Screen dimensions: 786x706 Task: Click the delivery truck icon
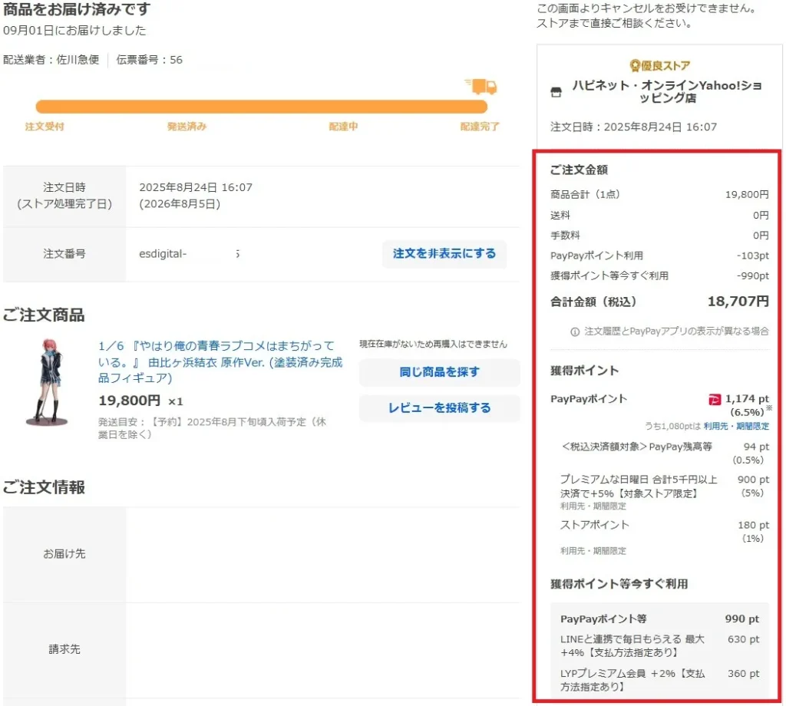coord(481,87)
